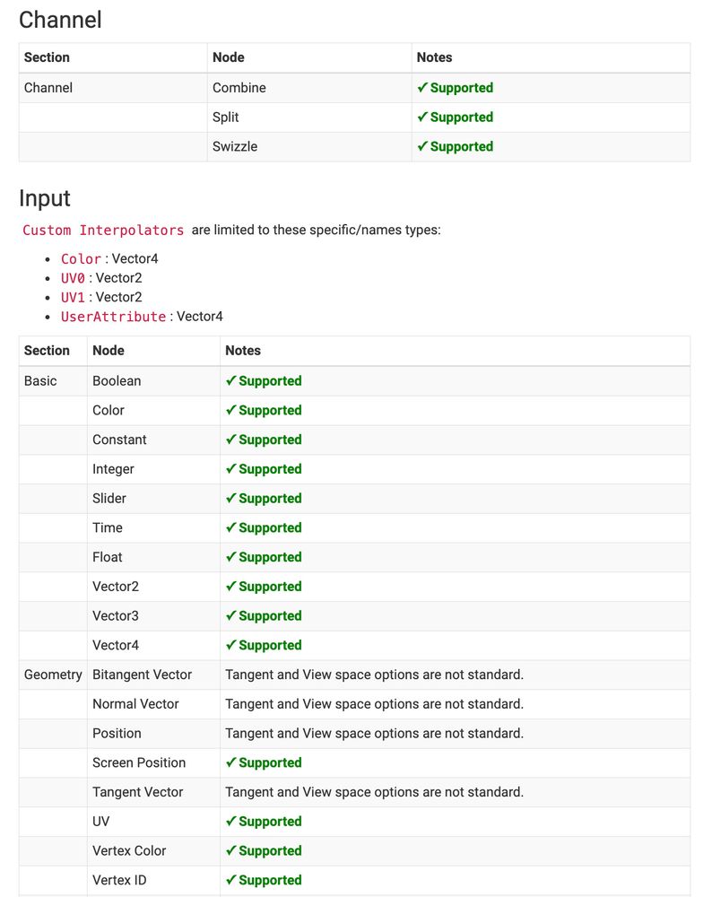Click the checkmark icon in the Boolean row
Viewport: 712px width, 897px height.
(230, 380)
